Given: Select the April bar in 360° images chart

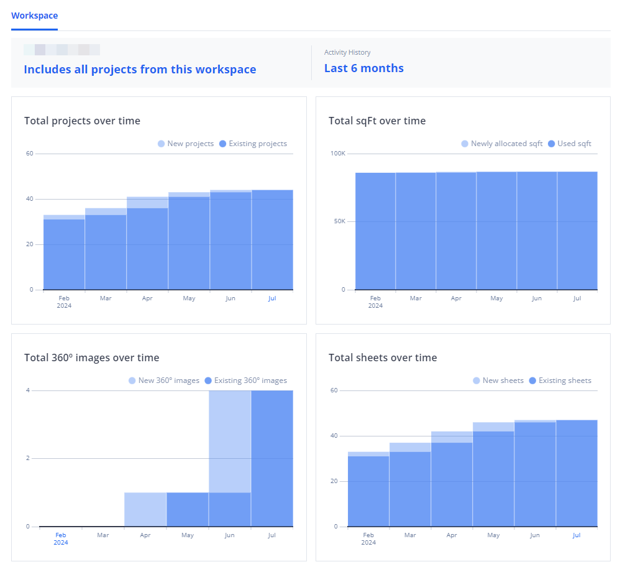Looking at the screenshot, I should click(145, 509).
